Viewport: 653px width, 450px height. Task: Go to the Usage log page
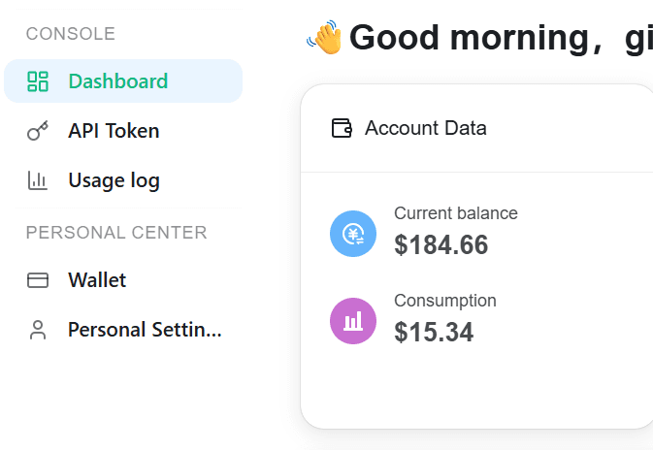(x=123, y=180)
